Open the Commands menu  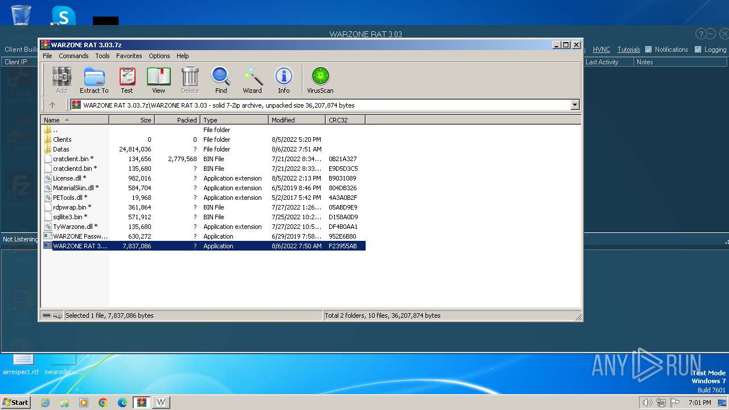click(x=73, y=56)
